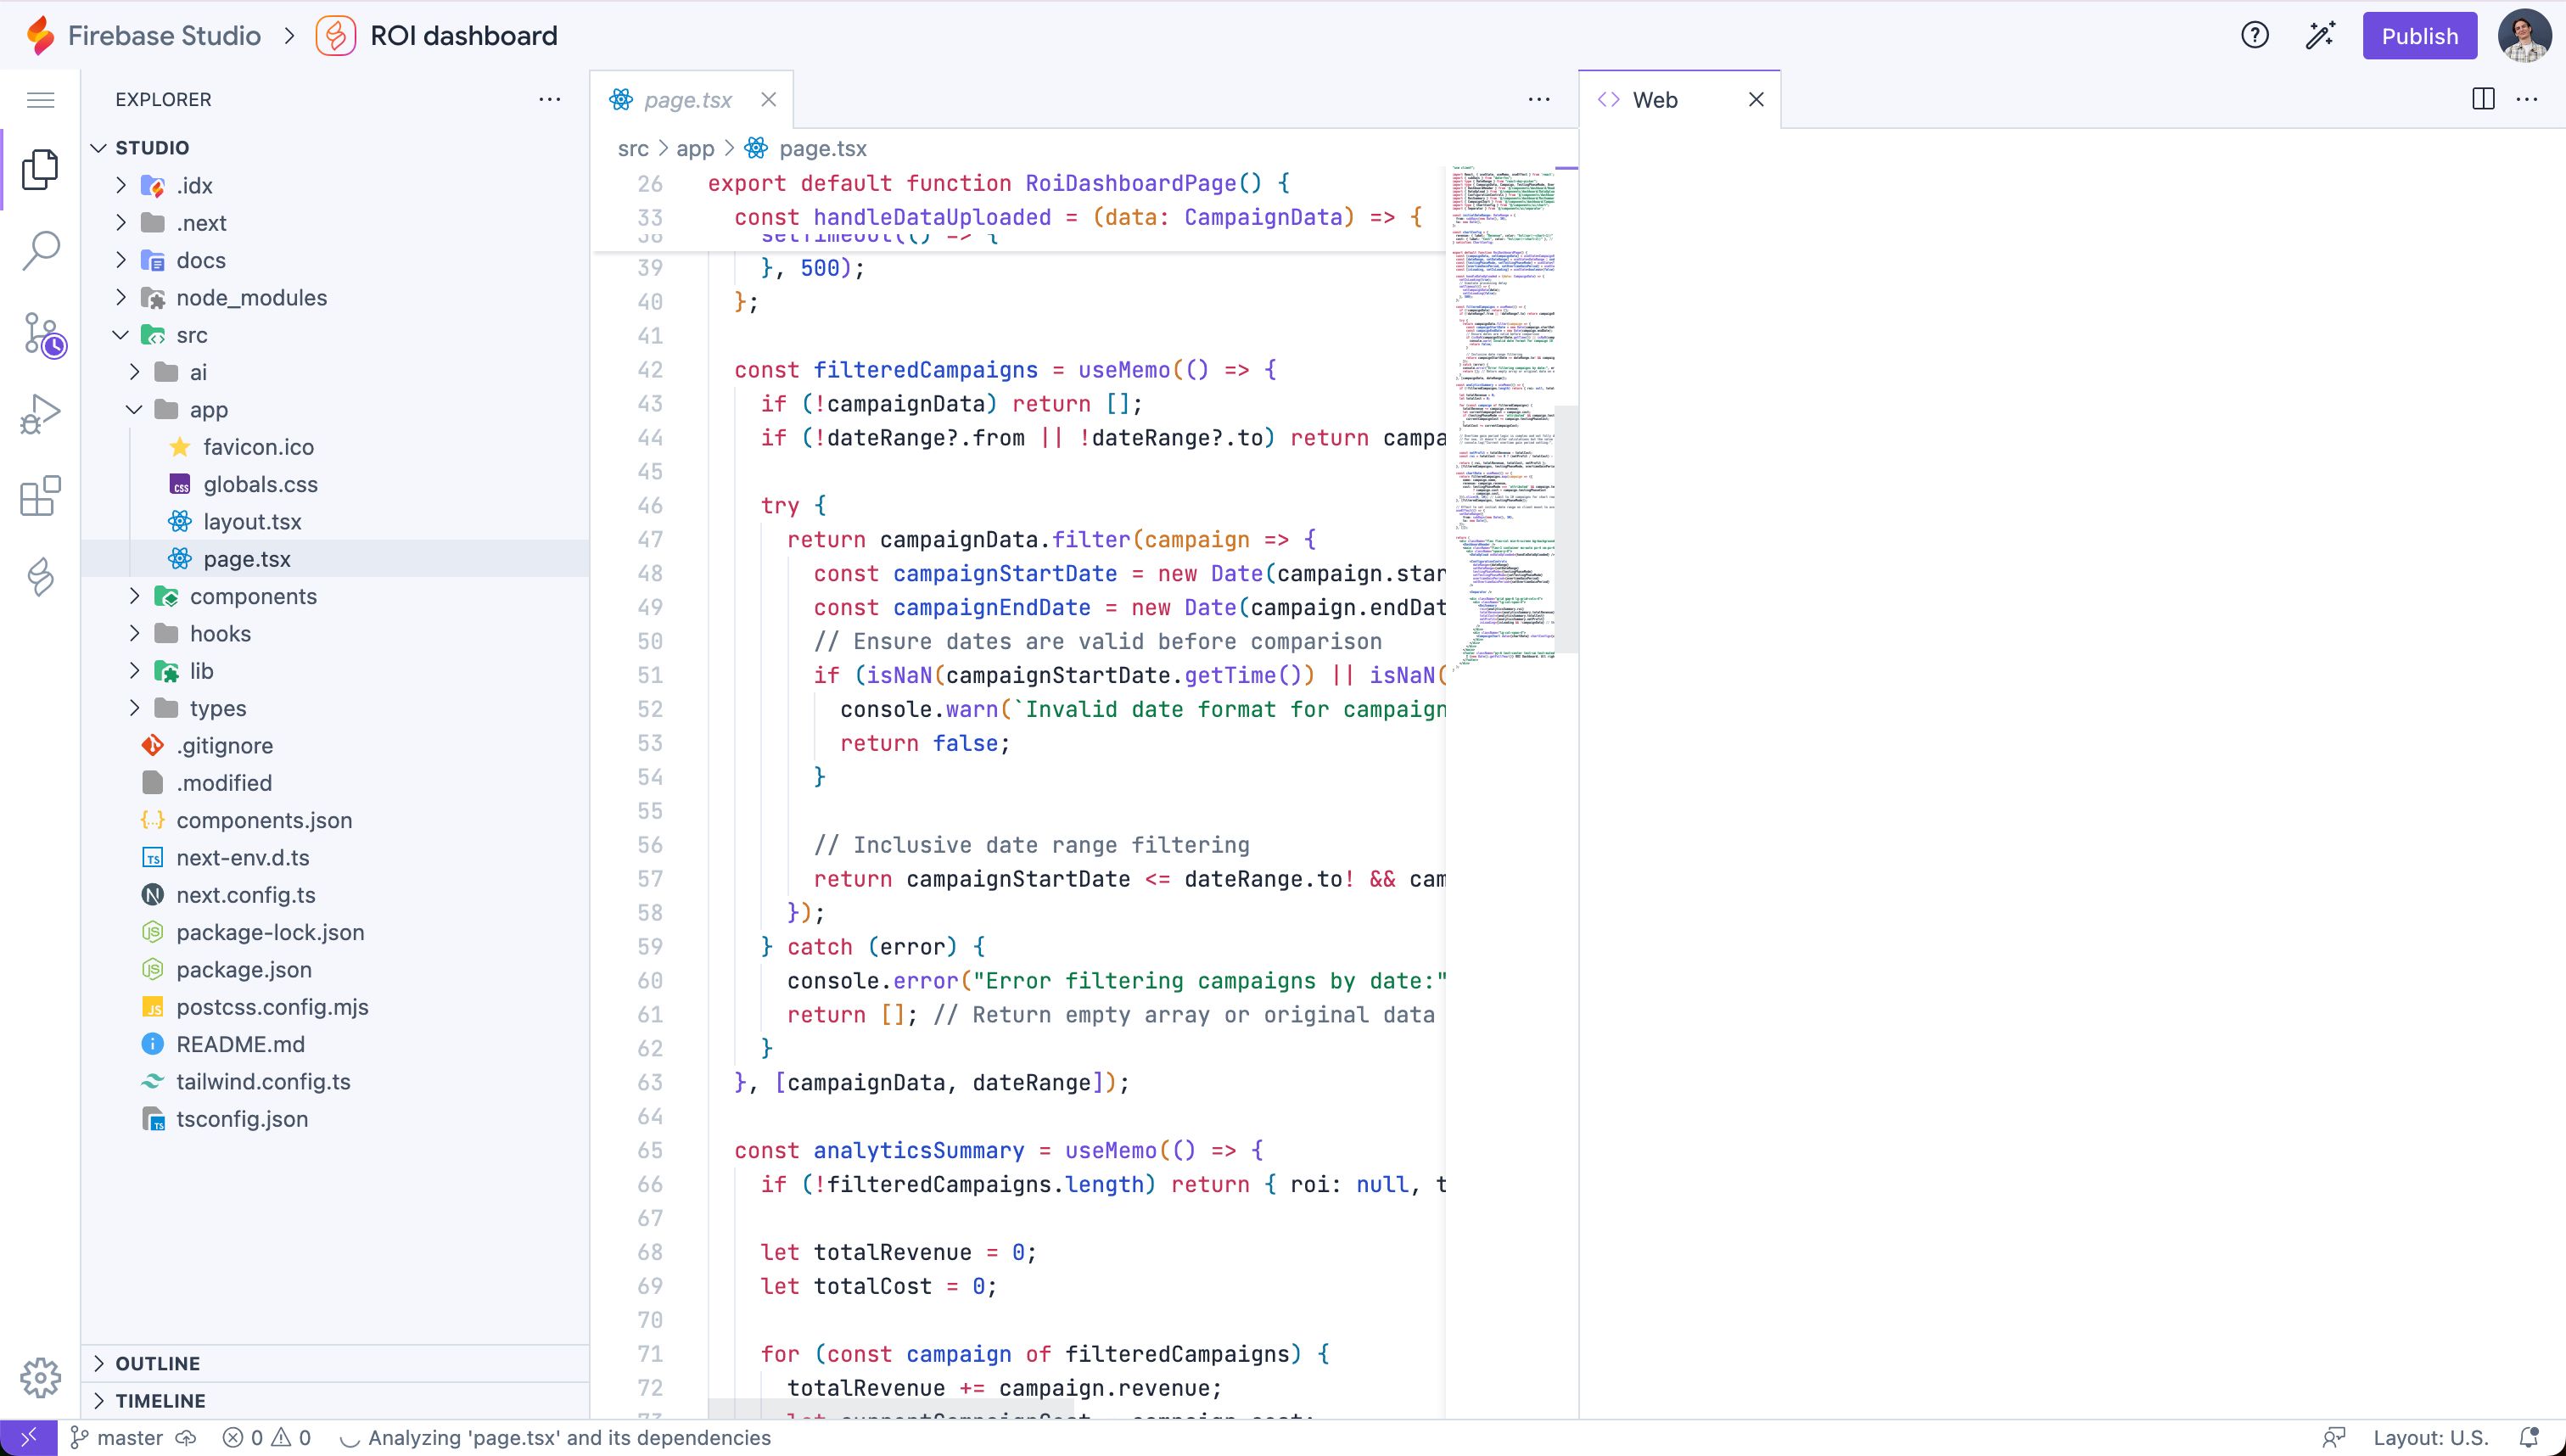The image size is (2566, 1456).
Task: Open Source Control view with pending clock badge
Action: click(43, 334)
